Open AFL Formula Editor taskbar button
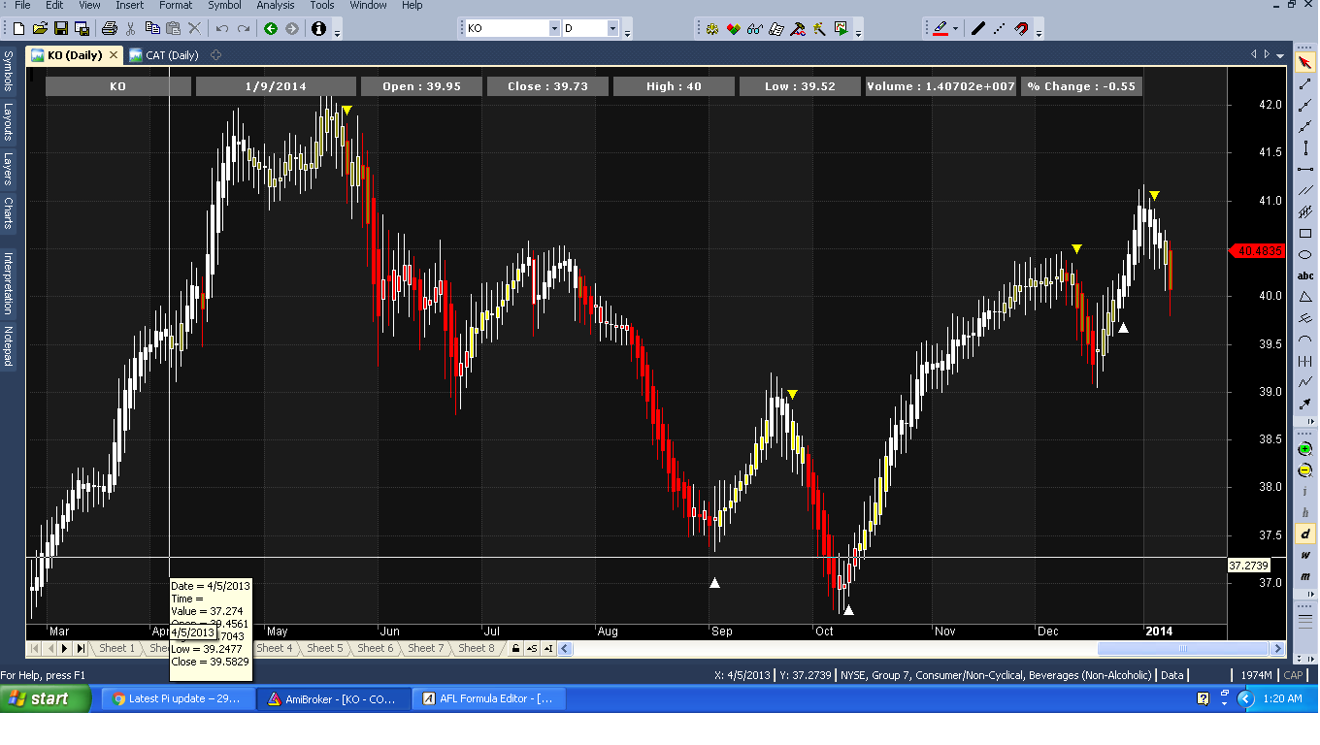 [487, 698]
